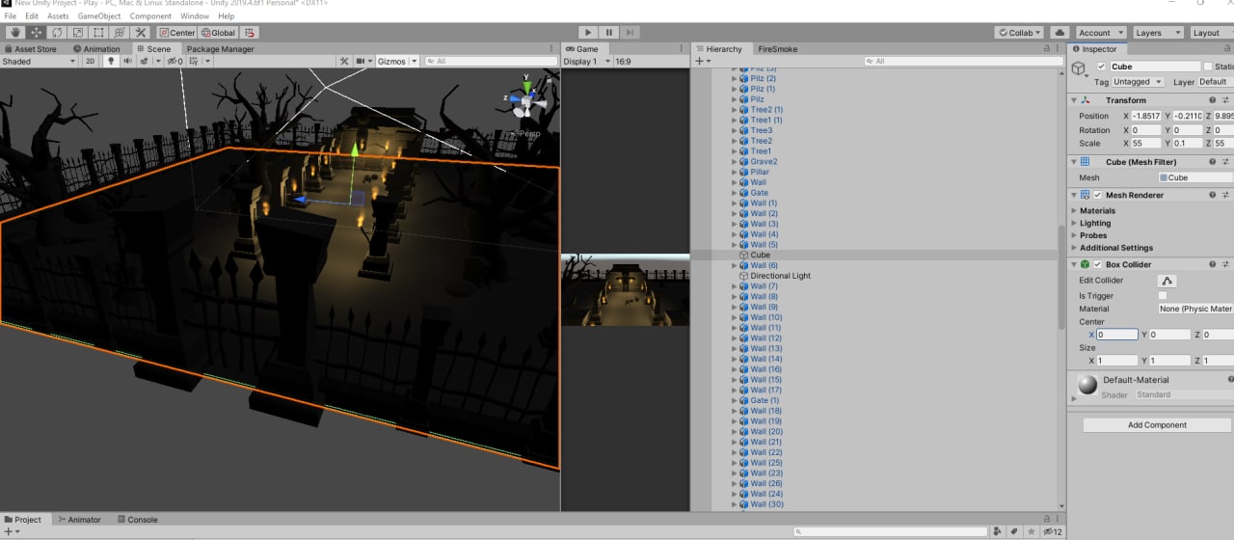This screenshot has height=540, width=1234.
Task: Select the combined Transform tool
Action: pyautogui.click(x=119, y=33)
